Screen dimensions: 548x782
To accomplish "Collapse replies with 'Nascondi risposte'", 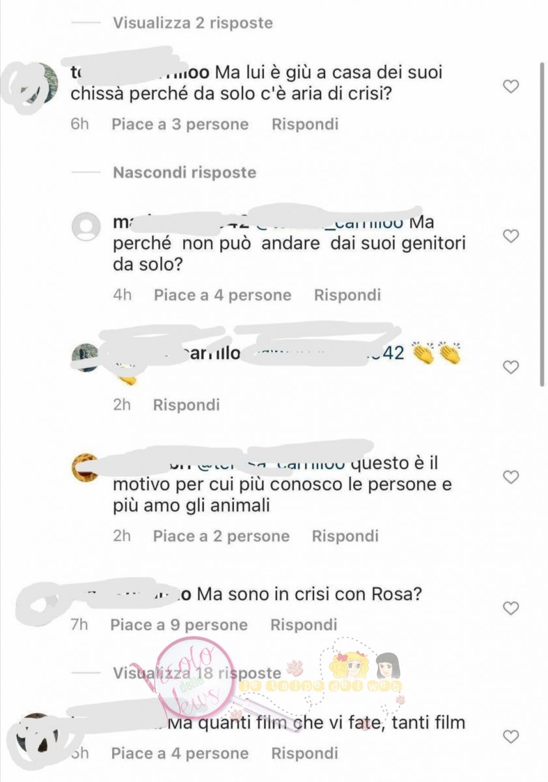I will (x=184, y=173).
